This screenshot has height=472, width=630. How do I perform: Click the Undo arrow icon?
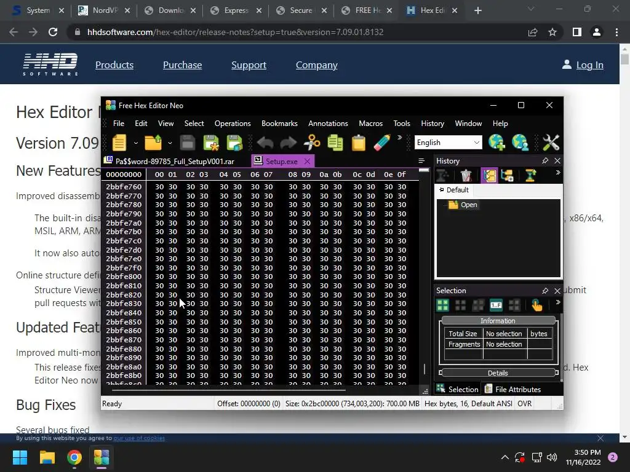pos(265,143)
